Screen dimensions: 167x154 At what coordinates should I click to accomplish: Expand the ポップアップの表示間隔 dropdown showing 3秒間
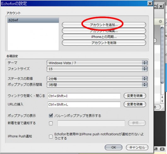pos(97,85)
